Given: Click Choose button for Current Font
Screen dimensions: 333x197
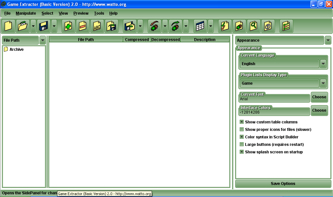Looking at the screenshot, I should [319, 97].
